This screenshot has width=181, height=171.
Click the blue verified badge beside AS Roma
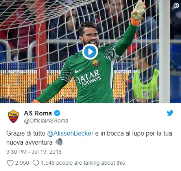(x=57, y=113)
